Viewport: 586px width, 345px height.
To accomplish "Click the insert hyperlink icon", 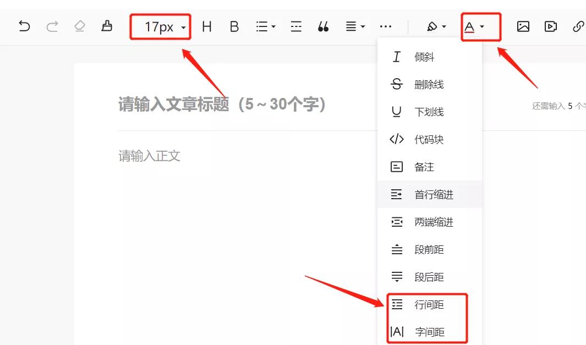I will pos(578,26).
